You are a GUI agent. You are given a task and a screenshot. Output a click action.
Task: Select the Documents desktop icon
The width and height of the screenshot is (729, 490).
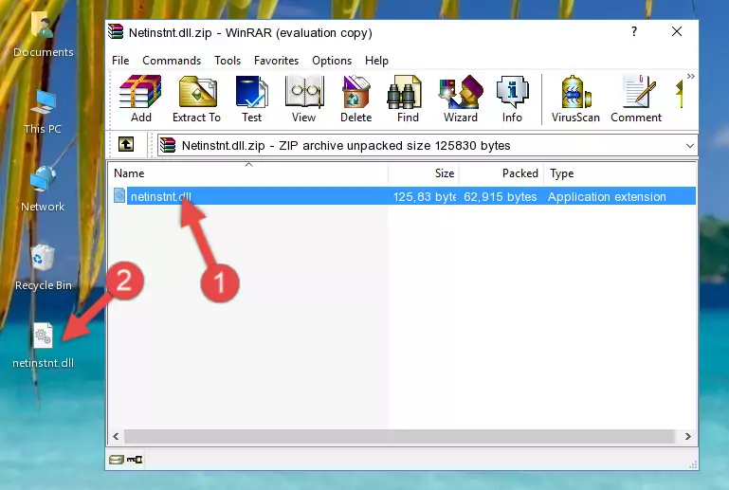click(43, 35)
